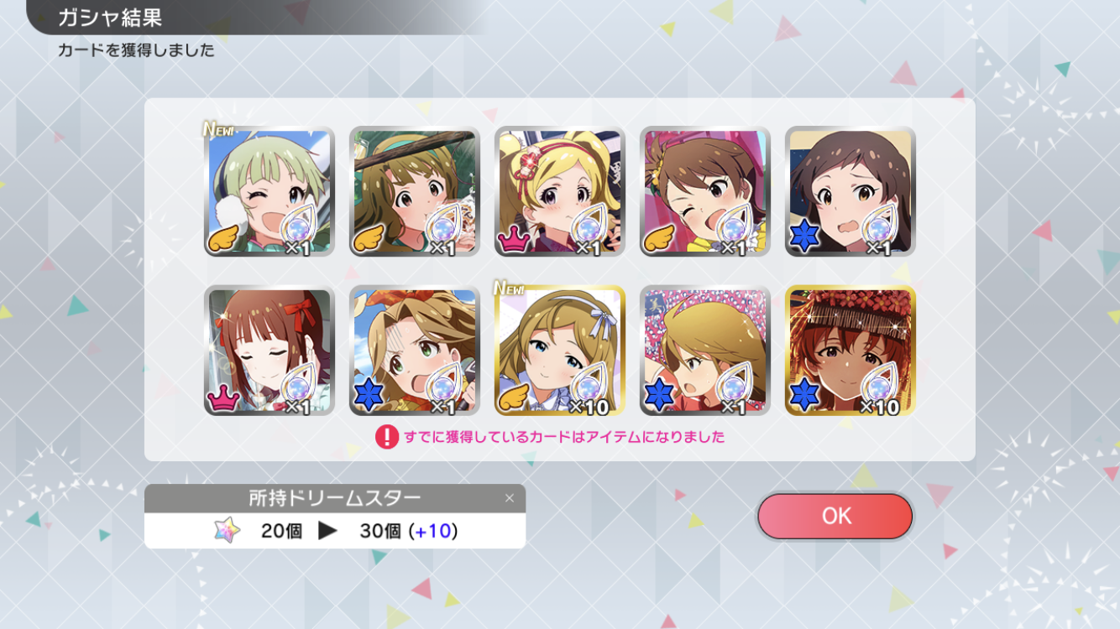The width and height of the screenshot is (1120, 629).
Task: Click the red exclamation warning icon
Action: point(386,437)
